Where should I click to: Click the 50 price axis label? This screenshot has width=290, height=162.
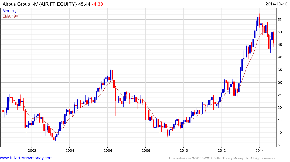(x=280, y=32)
